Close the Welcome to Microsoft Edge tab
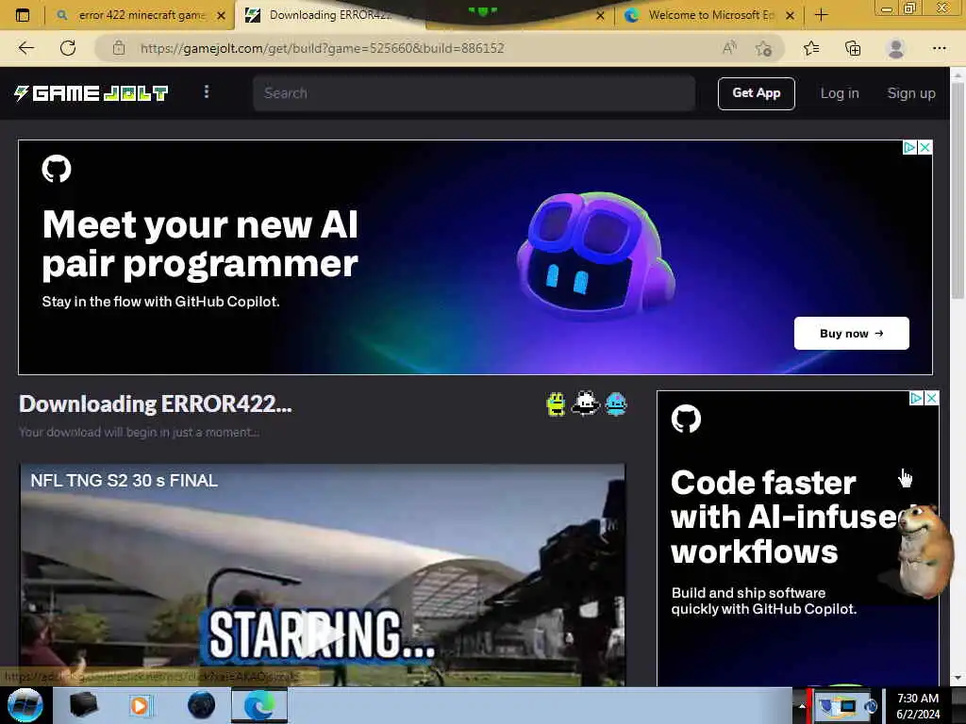This screenshot has width=966, height=724. [791, 15]
